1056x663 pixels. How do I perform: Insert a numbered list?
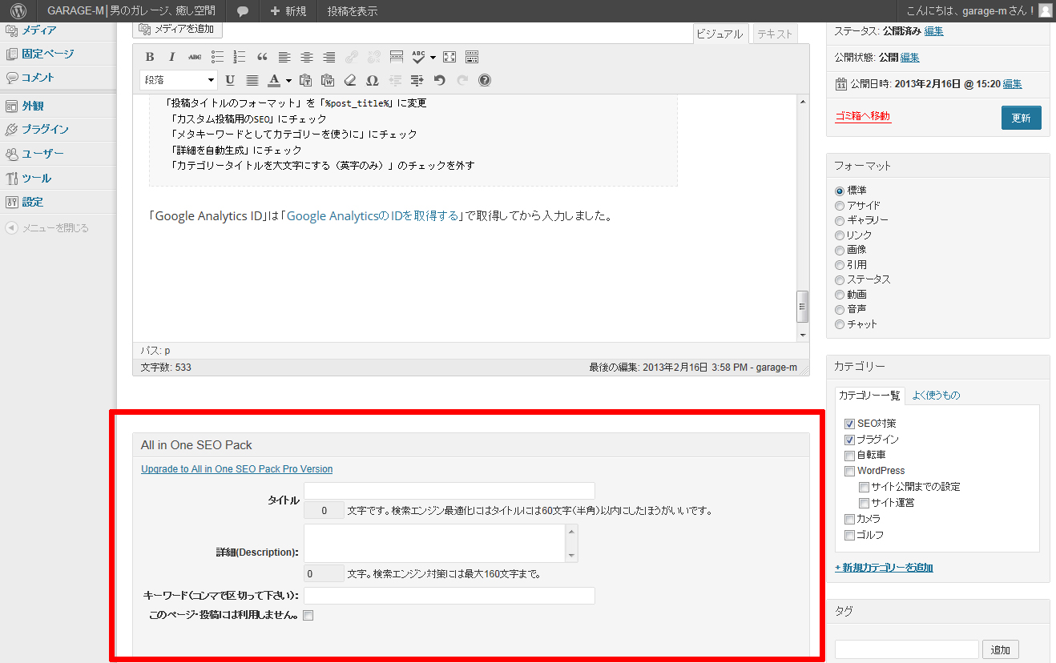pyautogui.click(x=240, y=57)
